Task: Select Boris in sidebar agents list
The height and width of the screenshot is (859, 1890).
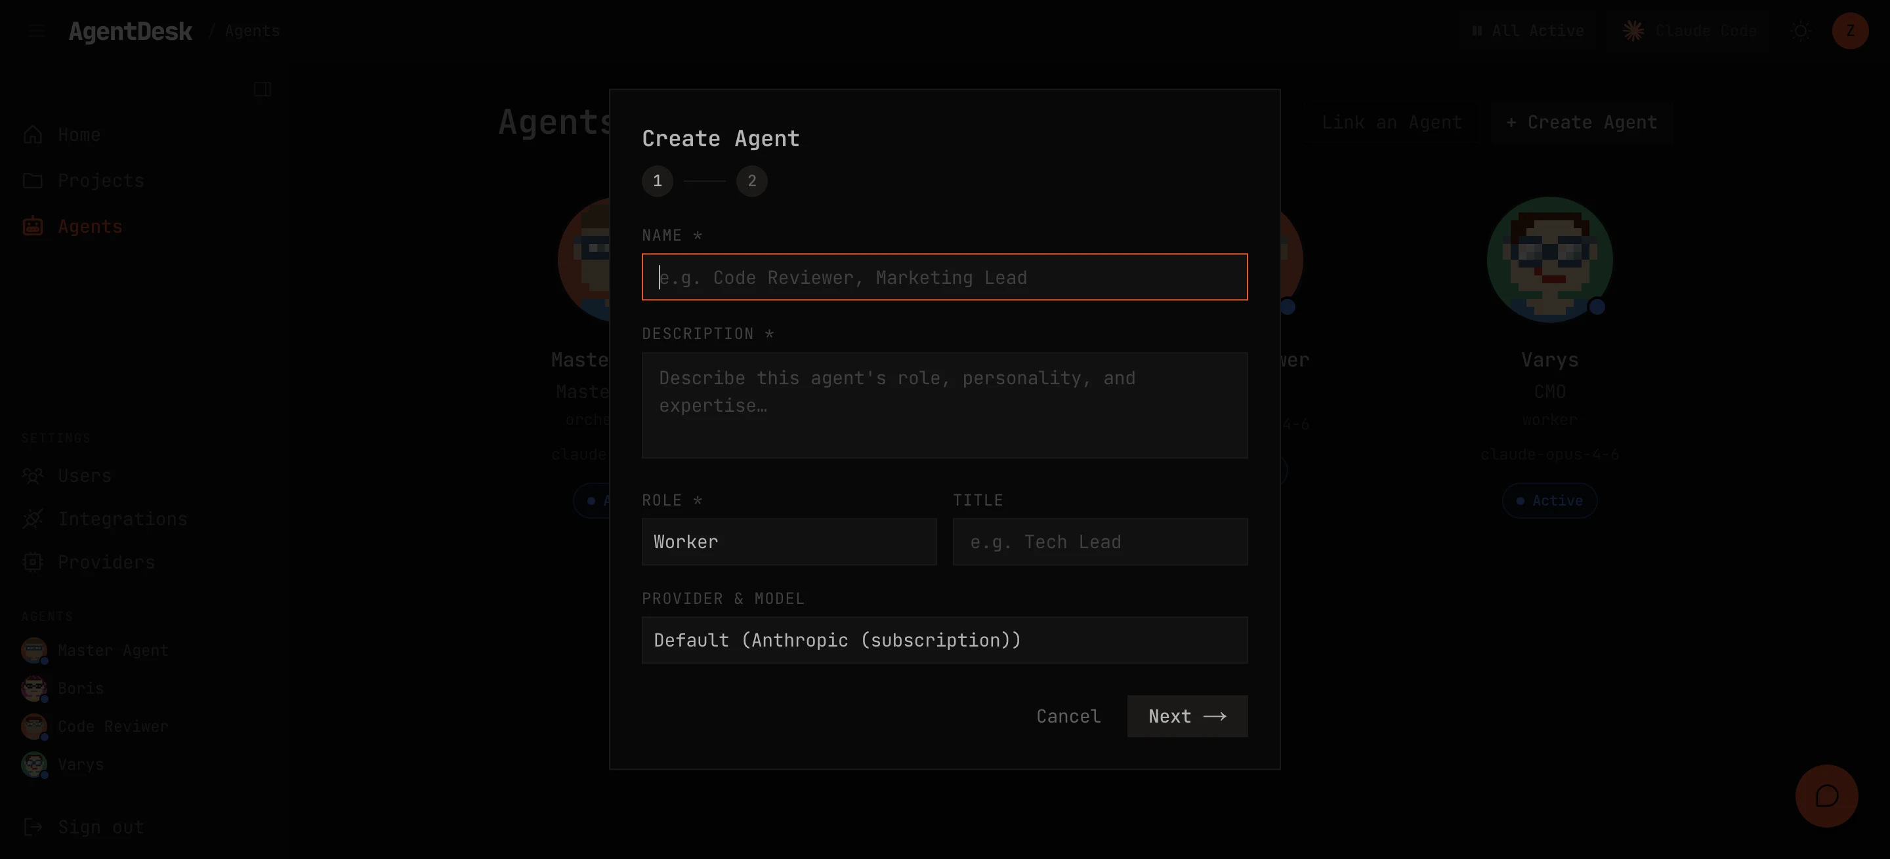Action: (81, 689)
